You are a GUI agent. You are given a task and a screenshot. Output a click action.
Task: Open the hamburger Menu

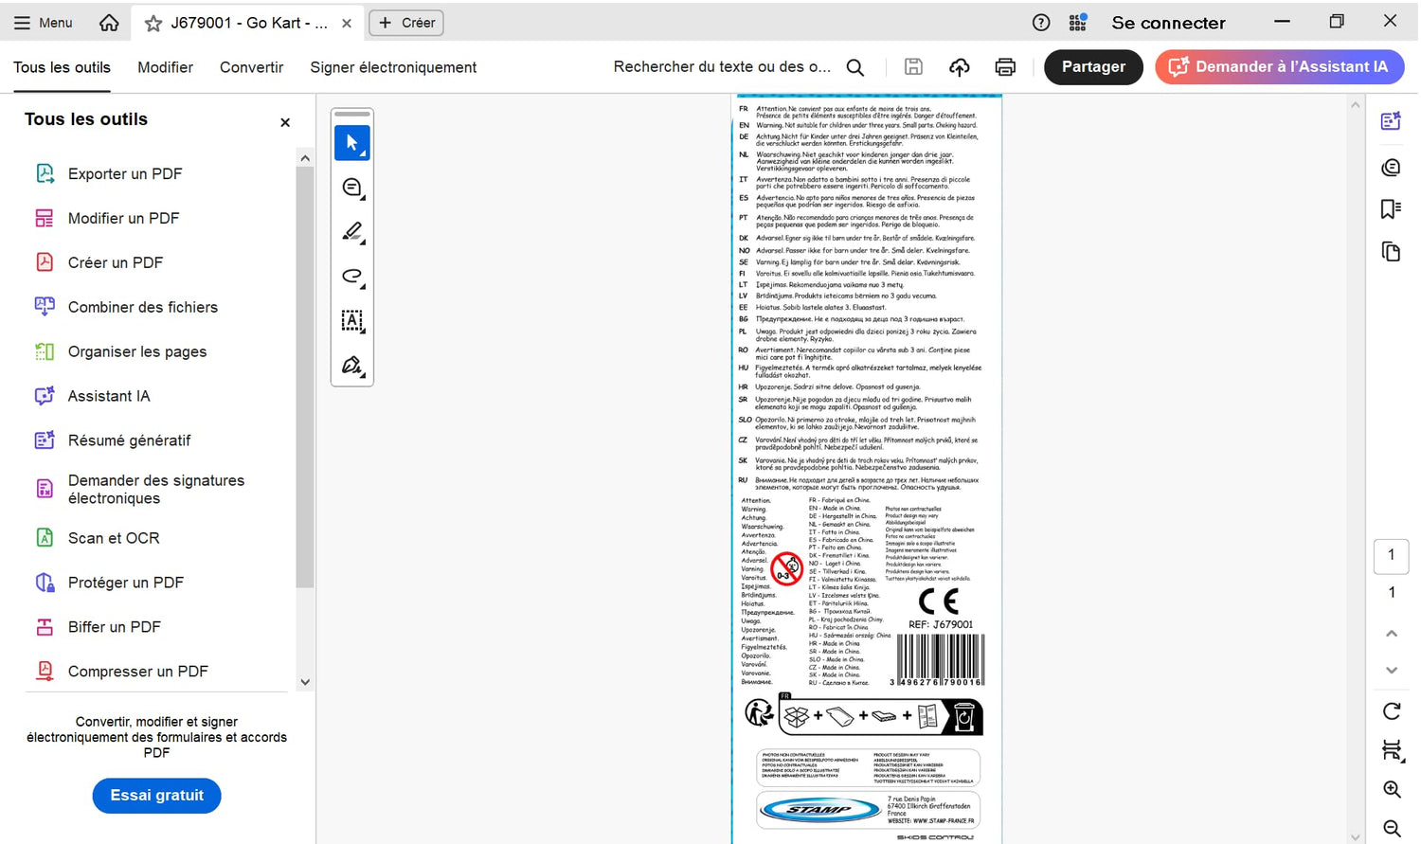click(43, 23)
